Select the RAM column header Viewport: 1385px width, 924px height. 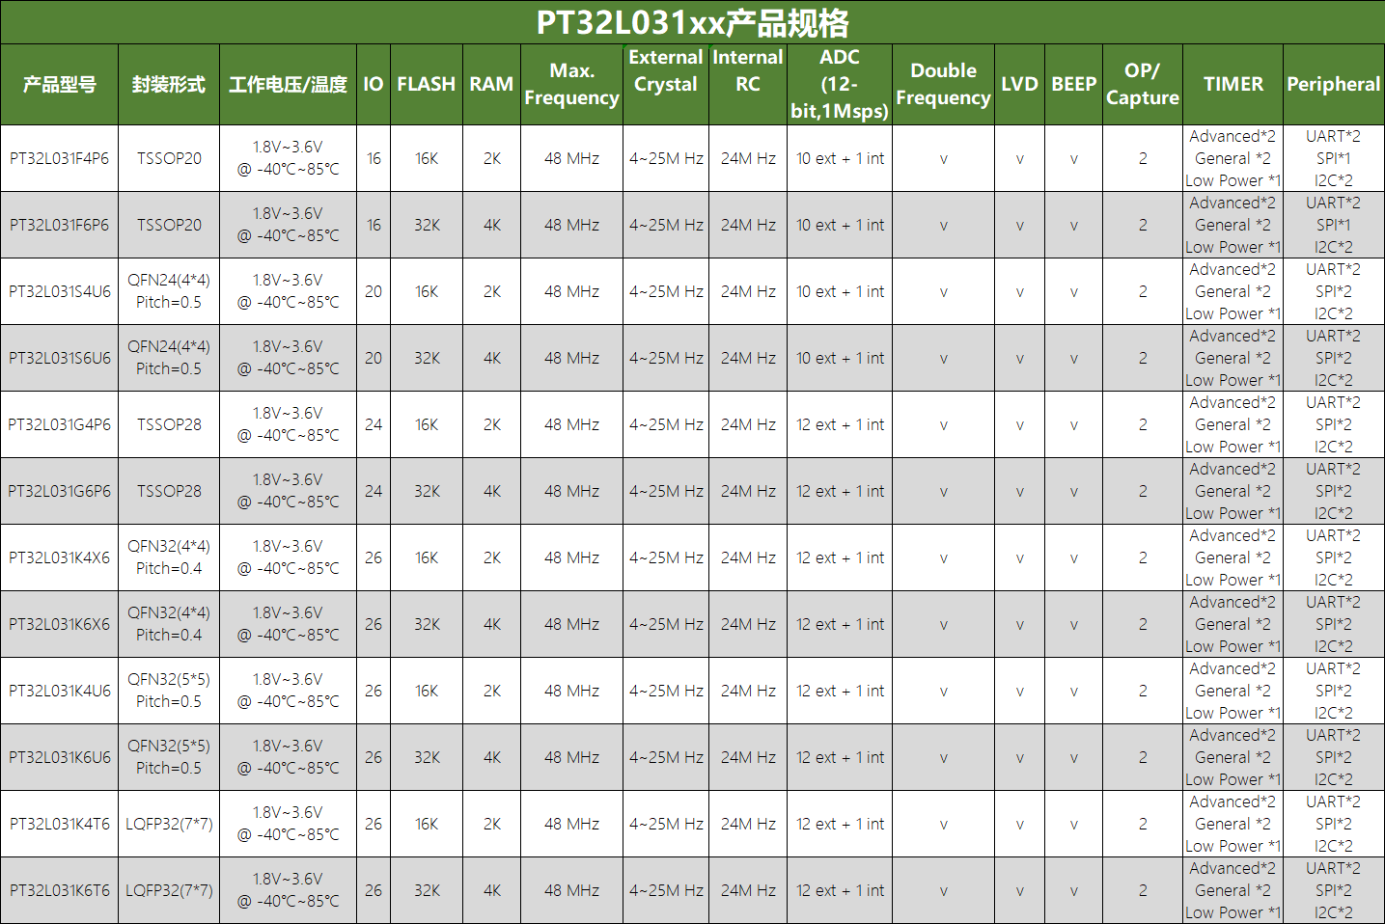tap(491, 84)
